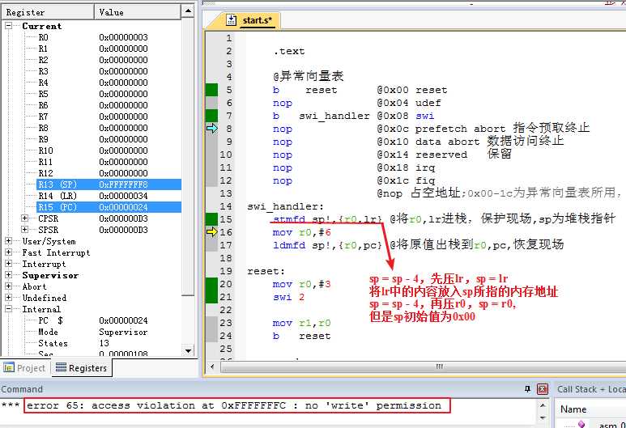Click the purple item icon in Call Stack
This screenshot has width=626, height=428.
(x=581, y=424)
